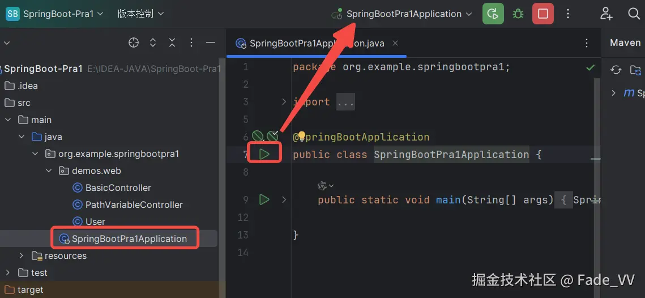Expand all in project tree toolbar
This screenshot has width=645, height=298.
pos(153,42)
